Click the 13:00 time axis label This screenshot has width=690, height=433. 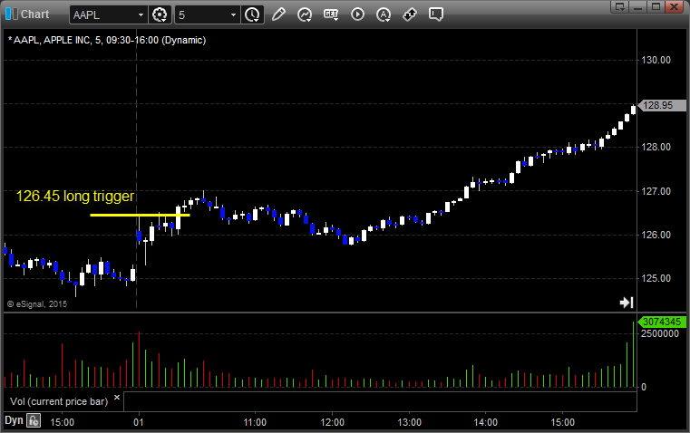click(409, 422)
